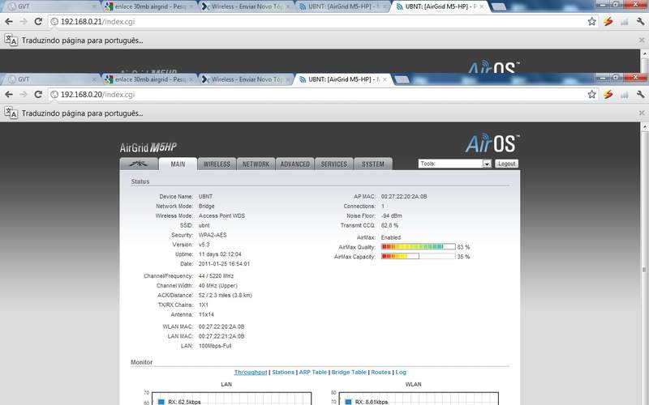
Task: Click lightning extension icon in front window
Action: [x=608, y=94]
